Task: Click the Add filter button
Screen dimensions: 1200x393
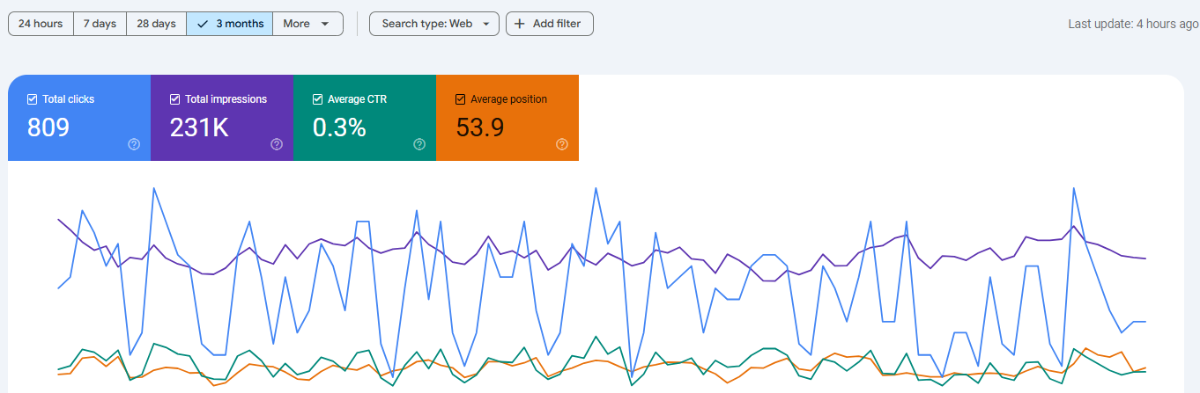Action: pos(550,24)
